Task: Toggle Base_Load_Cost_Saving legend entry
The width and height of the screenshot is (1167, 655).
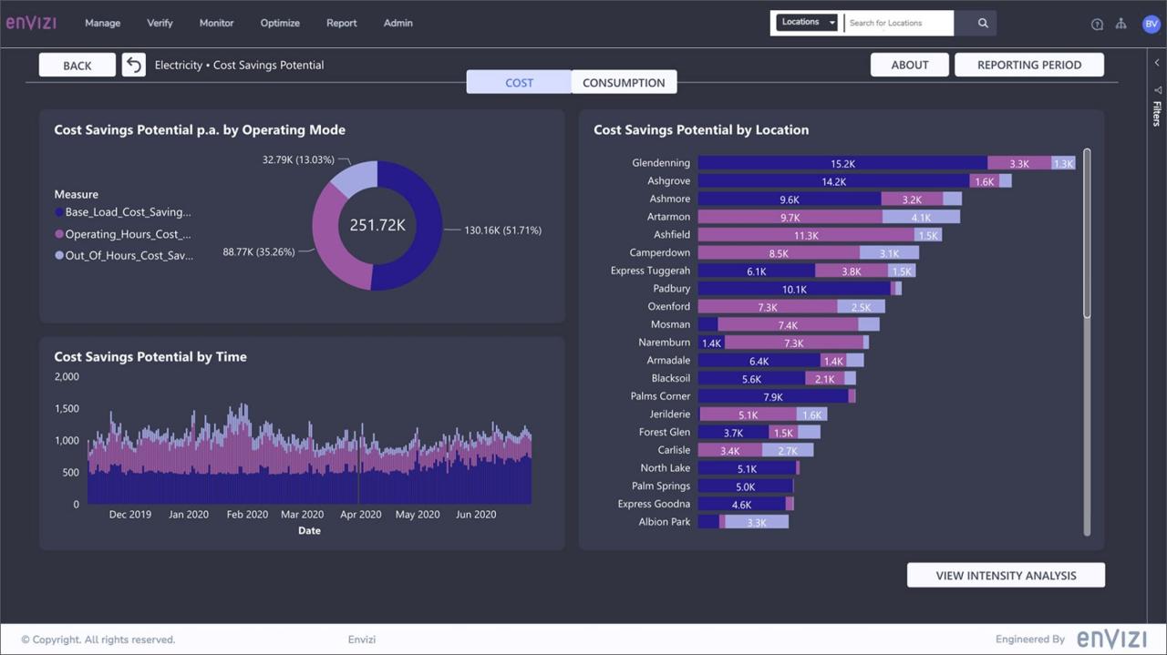Action: click(128, 212)
